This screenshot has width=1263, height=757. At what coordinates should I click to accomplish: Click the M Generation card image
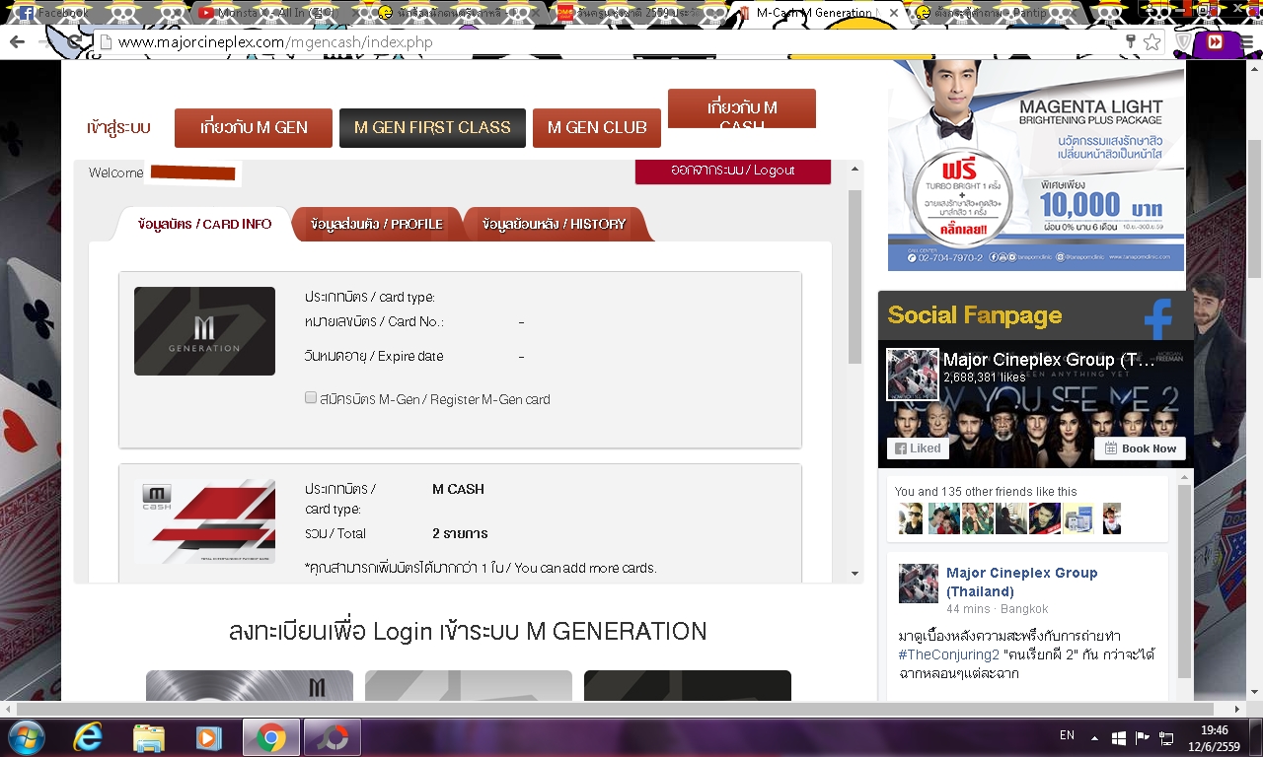pos(204,331)
